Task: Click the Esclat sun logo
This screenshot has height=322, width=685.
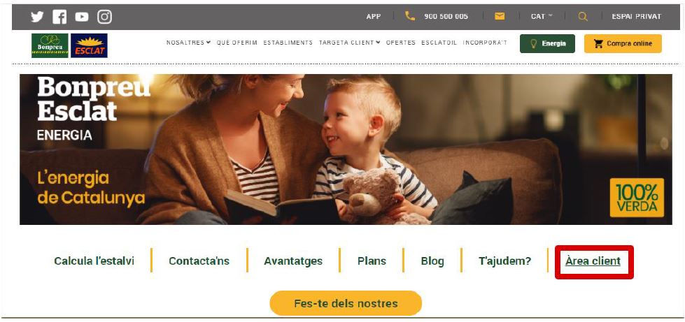Action: [x=89, y=45]
